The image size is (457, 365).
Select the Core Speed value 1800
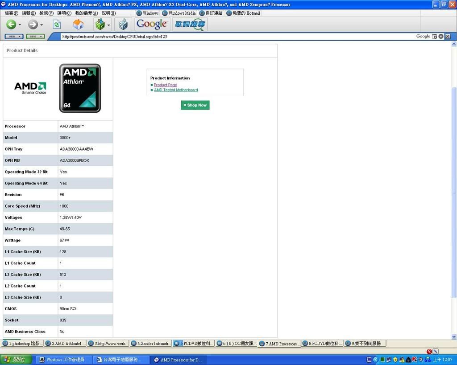pyautogui.click(x=64, y=206)
